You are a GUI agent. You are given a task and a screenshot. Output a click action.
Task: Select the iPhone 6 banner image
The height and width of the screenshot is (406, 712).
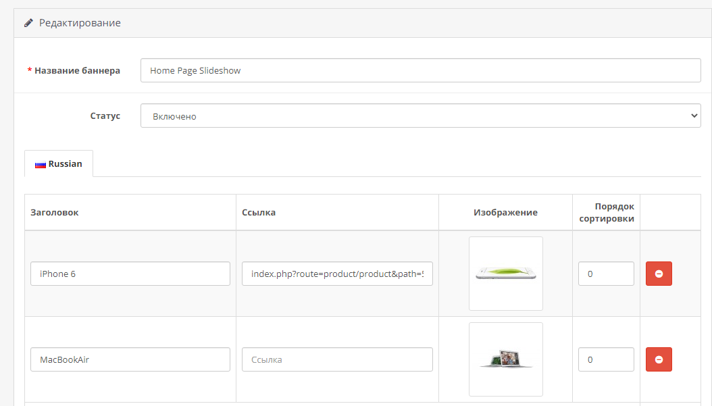pos(505,274)
